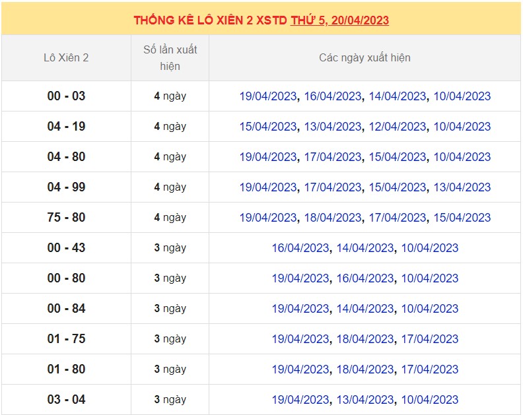The image size is (523, 415).
Task: Open 17/04/2023 in the 04 - 80 row
Action: pos(332,157)
